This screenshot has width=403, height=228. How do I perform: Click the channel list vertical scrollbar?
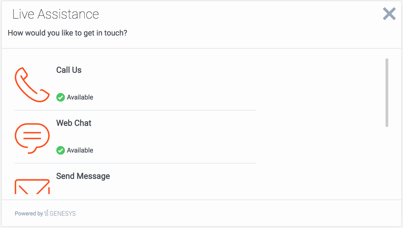coord(387,93)
